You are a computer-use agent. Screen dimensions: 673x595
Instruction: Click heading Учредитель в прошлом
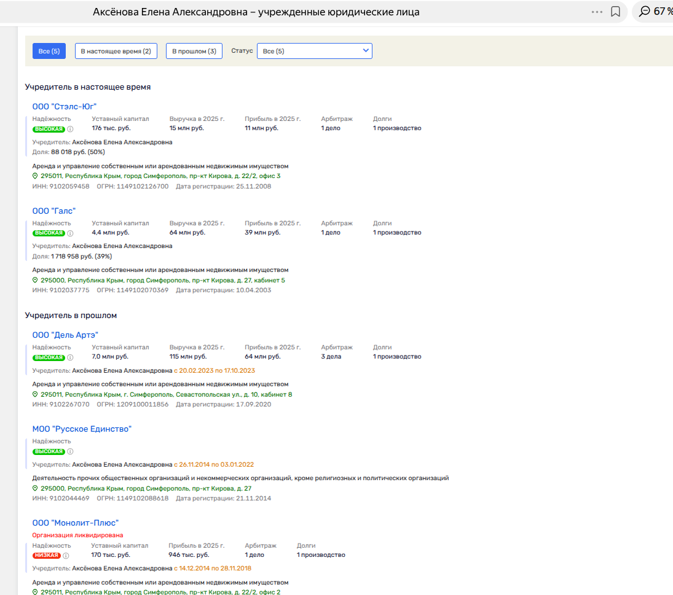71,316
